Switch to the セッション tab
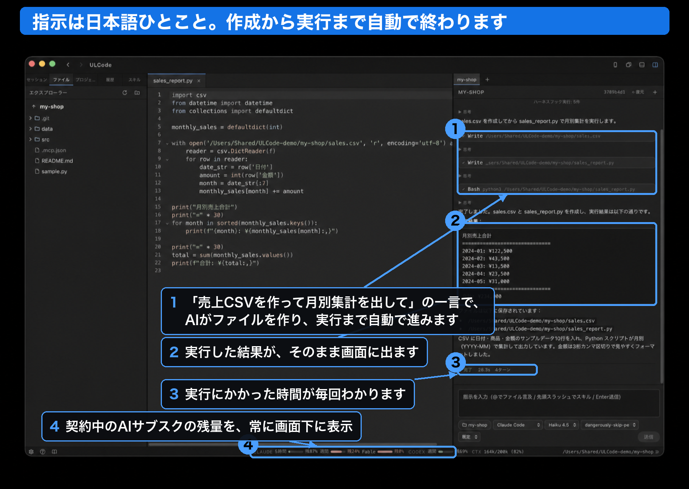The width and height of the screenshot is (689, 489). click(37, 80)
